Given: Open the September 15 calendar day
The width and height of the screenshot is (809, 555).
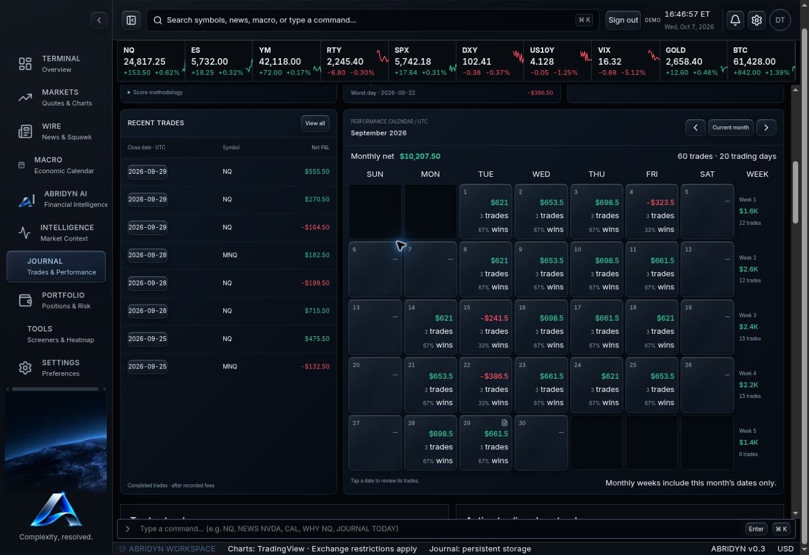Looking at the screenshot, I should click(486, 328).
